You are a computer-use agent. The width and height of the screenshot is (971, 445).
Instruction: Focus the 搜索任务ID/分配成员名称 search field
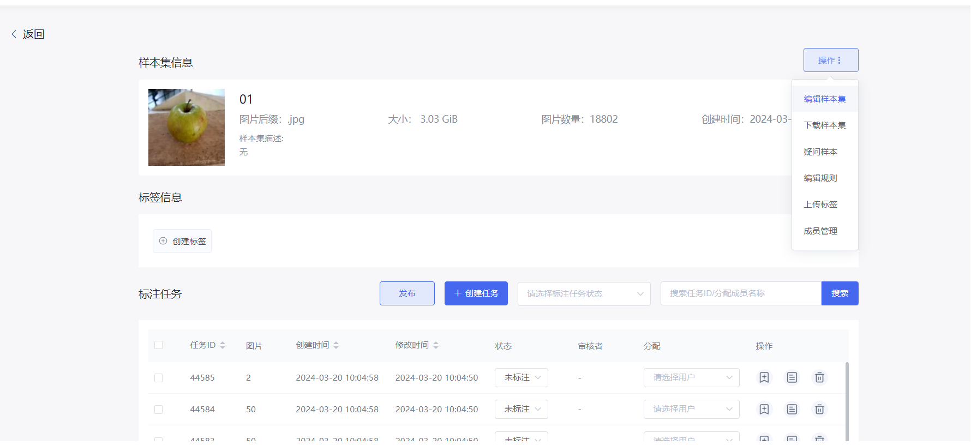click(x=741, y=293)
